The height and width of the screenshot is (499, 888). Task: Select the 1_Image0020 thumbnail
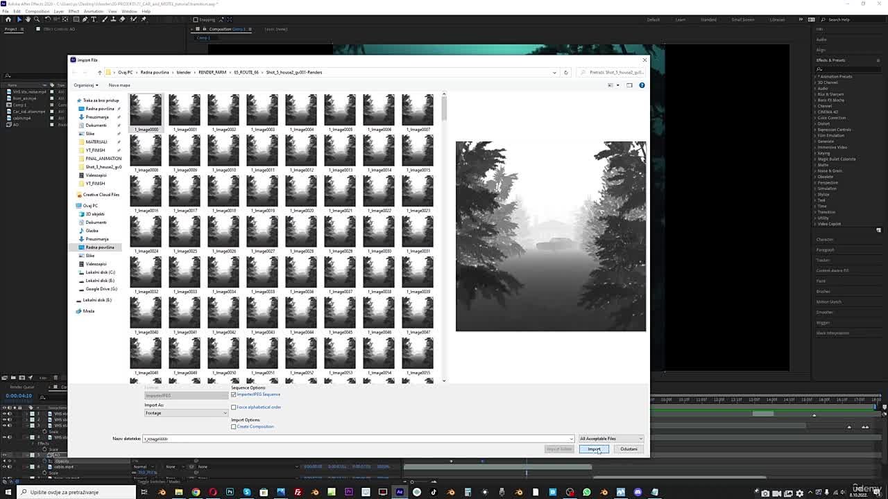(301, 193)
